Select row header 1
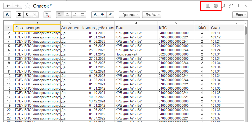The image size is (252, 122). 9,28
